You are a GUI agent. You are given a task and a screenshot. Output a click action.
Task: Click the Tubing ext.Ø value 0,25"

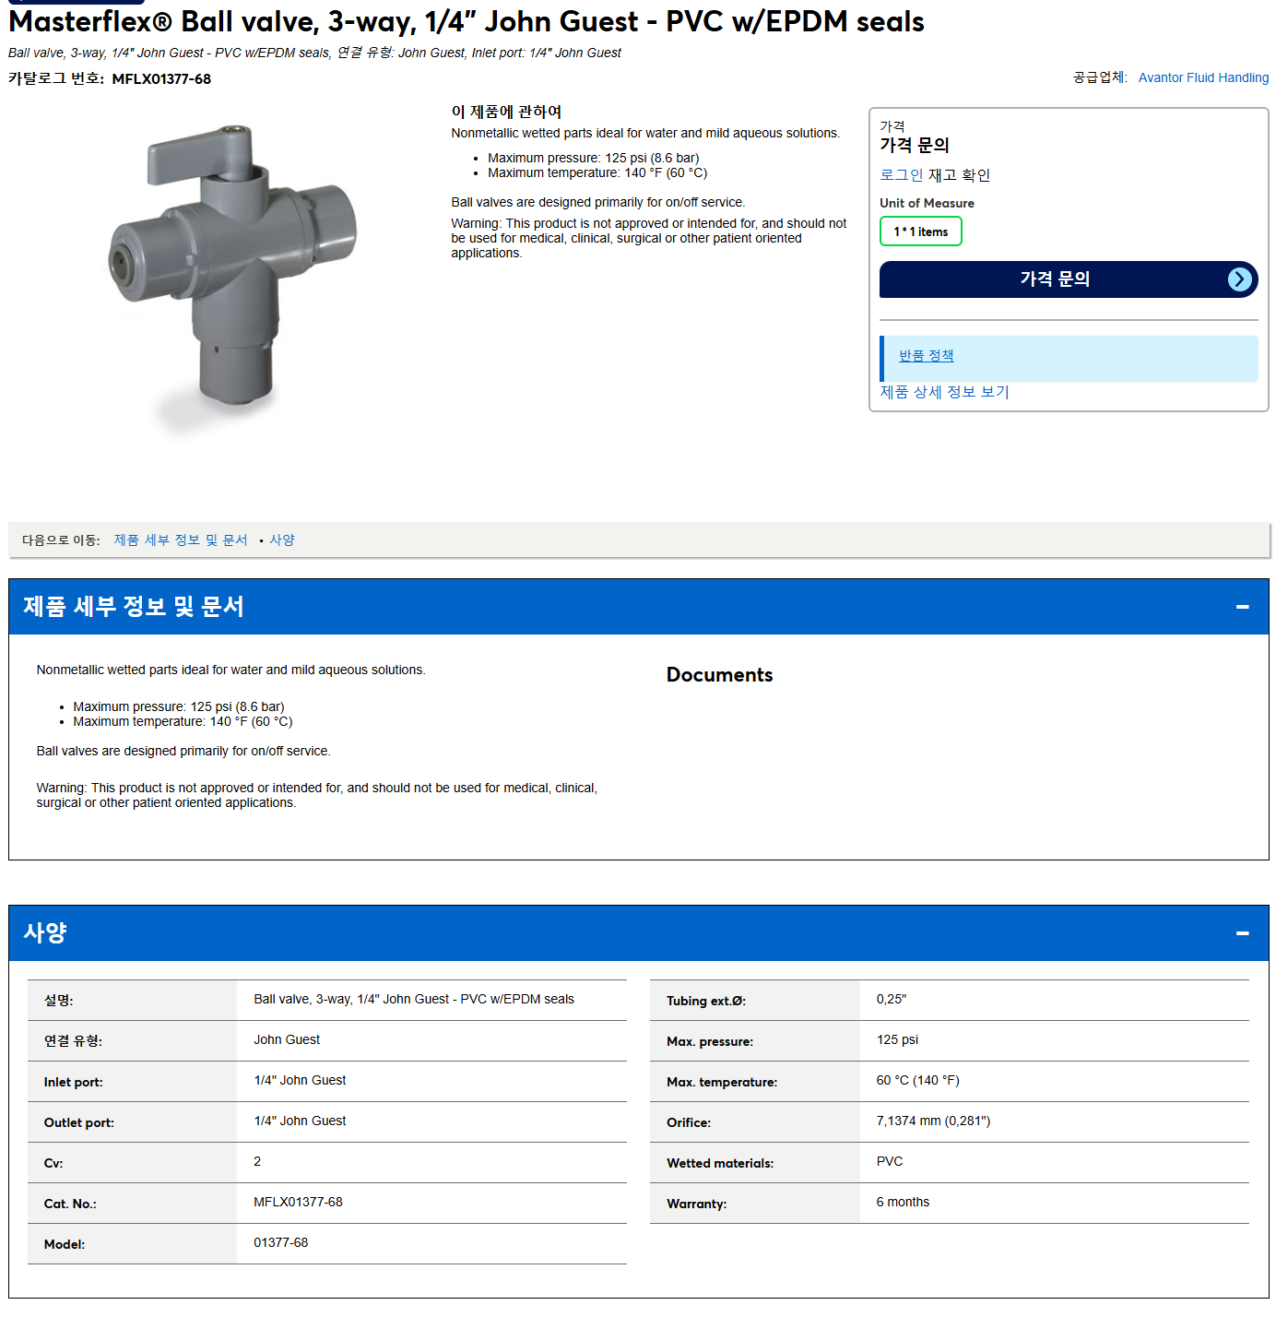coord(892,1000)
